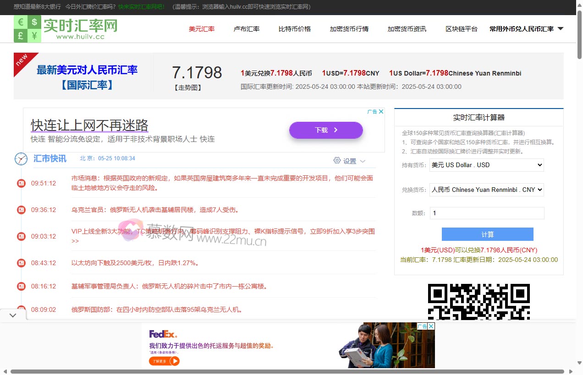Click the euro currency icon in site logo
The height and width of the screenshot is (375, 583).
[21, 22]
